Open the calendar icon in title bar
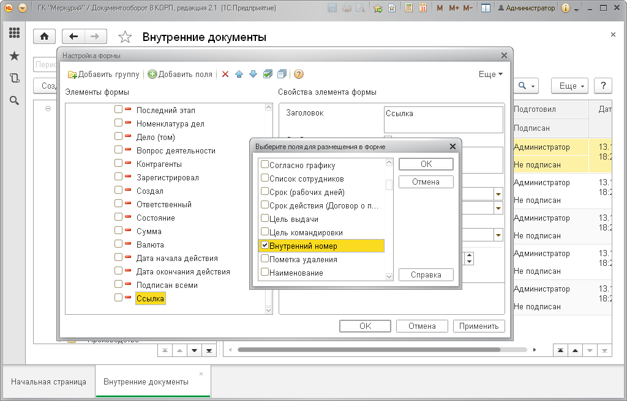627x401 pixels. [x=422, y=8]
